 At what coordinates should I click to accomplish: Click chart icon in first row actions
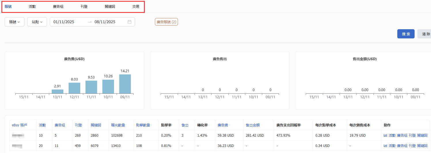coord(386,135)
